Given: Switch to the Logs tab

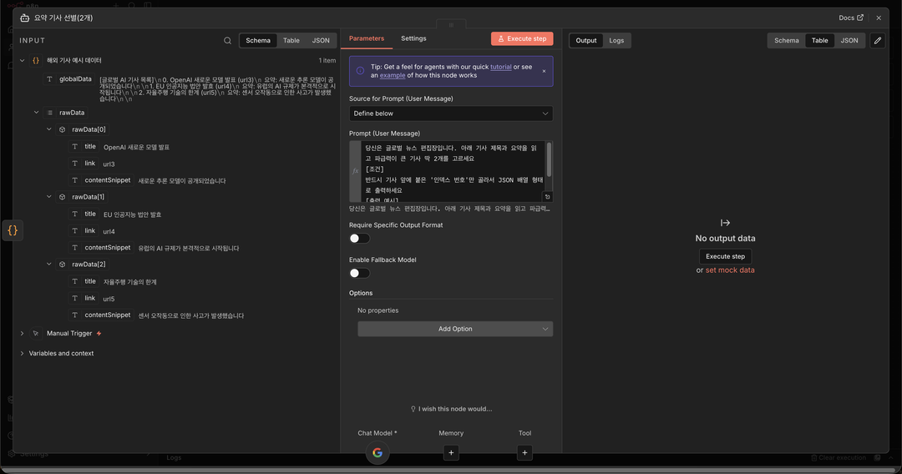Looking at the screenshot, I should click(616, 40).
